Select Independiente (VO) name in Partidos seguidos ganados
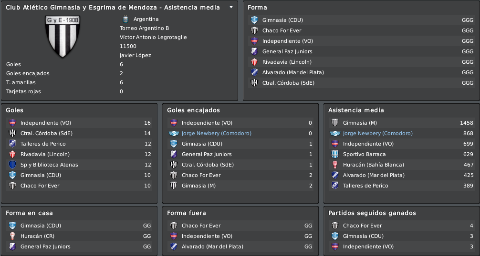 pos(368,246)
